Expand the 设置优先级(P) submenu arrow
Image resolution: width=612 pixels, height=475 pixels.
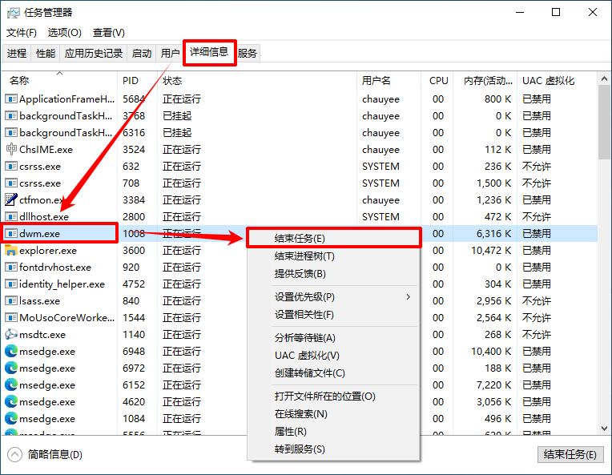coord(409,297)
